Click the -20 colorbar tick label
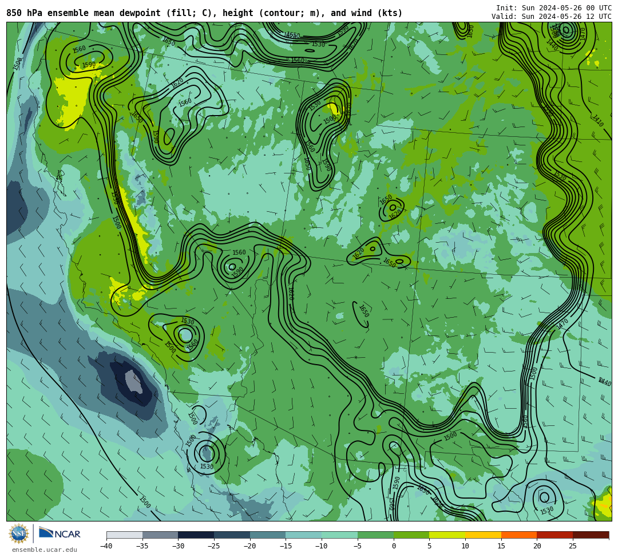This screenshot has height=557, width=618. coord(249,546)
